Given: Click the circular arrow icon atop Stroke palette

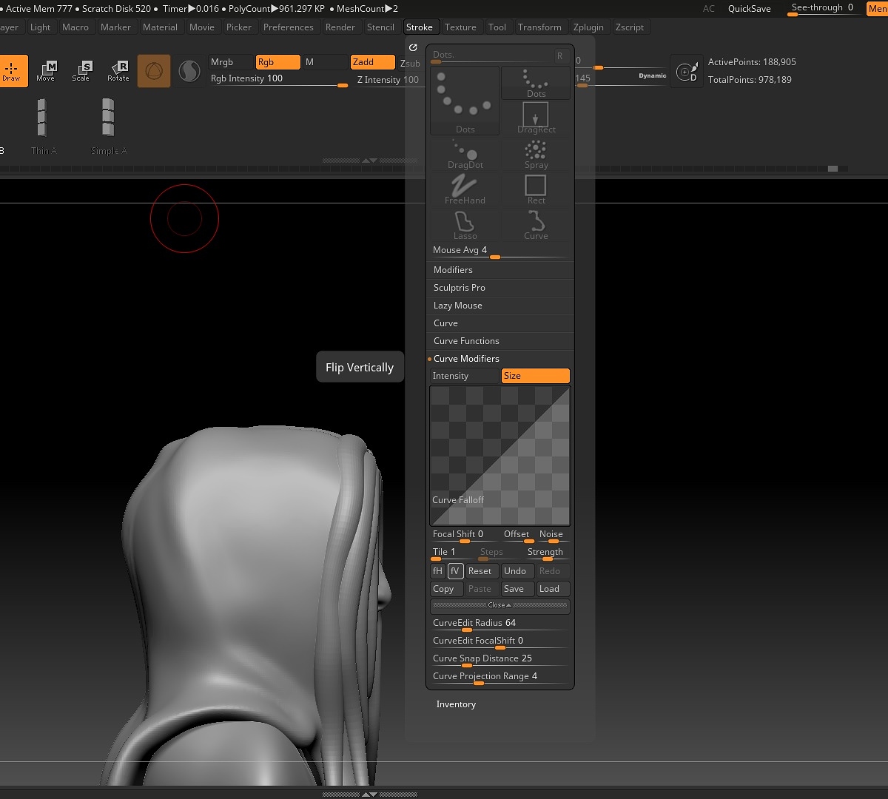Looking at the screenshot, I should 413,47.
